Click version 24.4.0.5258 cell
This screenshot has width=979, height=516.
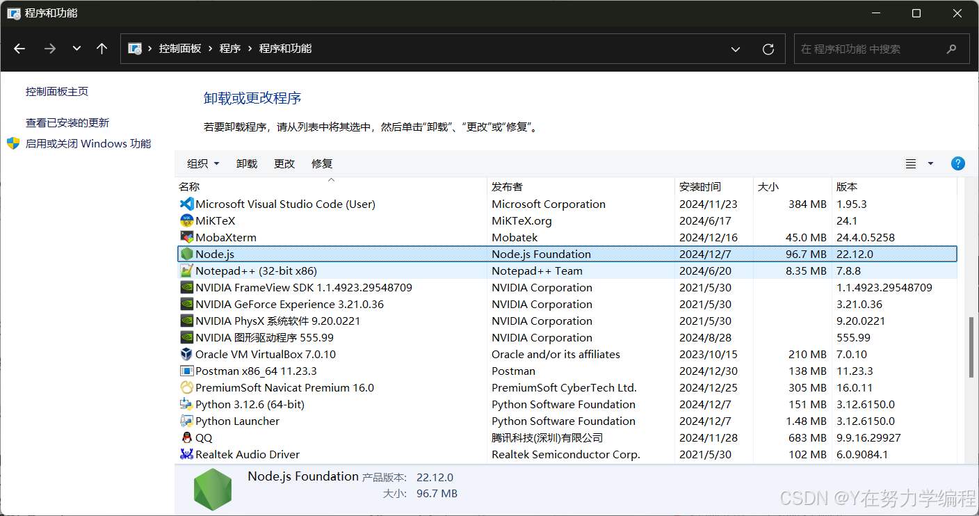[865, 237]
